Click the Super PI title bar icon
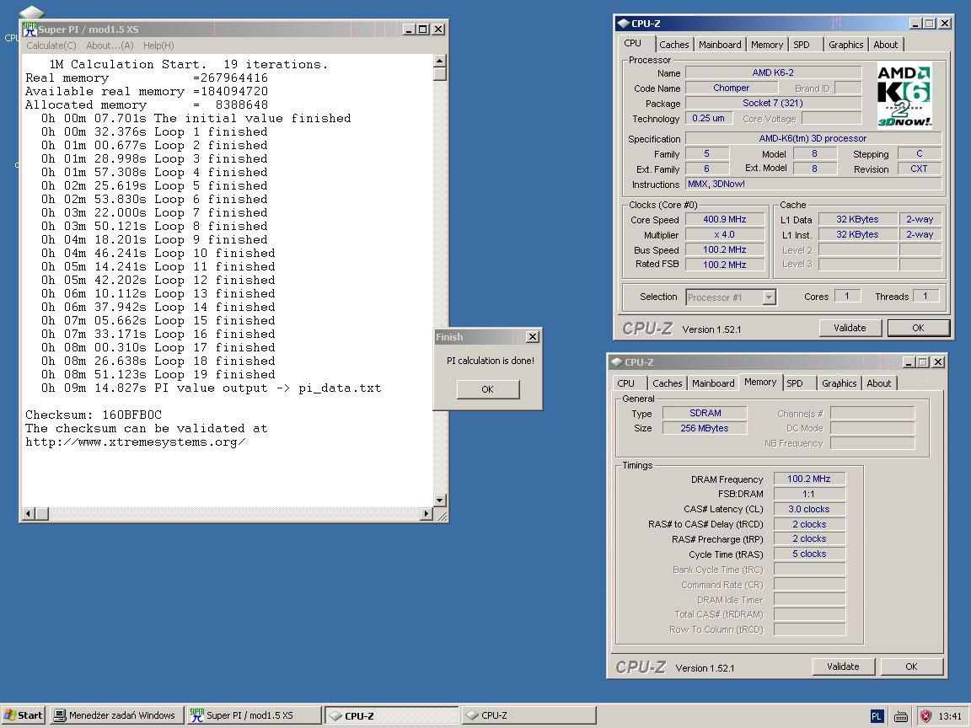Viewport: 971px width, 728px height. [30, 29]
